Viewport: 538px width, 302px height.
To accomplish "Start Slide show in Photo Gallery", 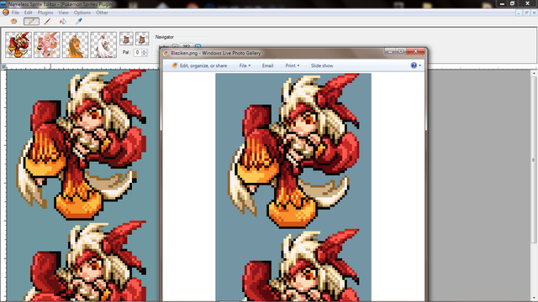I will pyautogui.click(x=322, y=65).
